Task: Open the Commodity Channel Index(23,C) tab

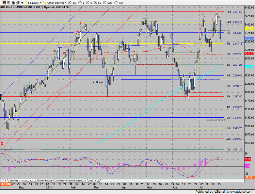Action: pos(72,181)
